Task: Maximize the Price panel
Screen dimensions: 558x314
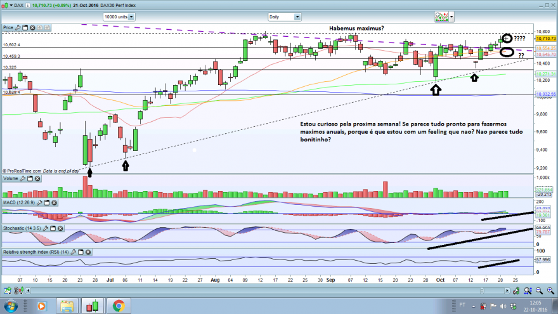Action: tap(25, 27)
